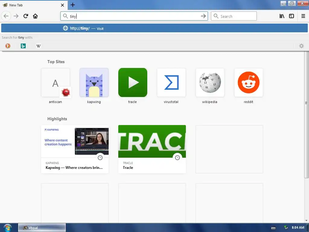The width and height of the screenshot is (309, 232).
Task: Toggle the sidebar view icon
Action: click(x=291, y=16)
